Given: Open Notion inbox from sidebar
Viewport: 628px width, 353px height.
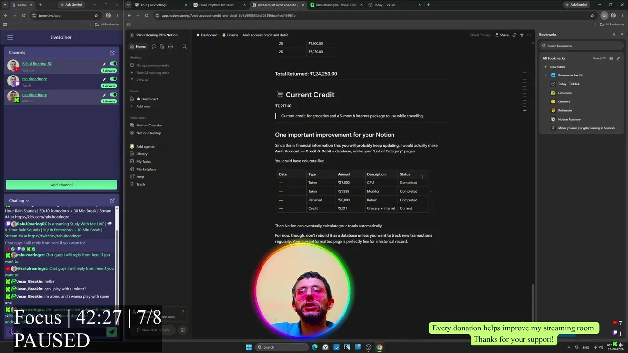Looking at the screenshot, I should click(170, 47).
